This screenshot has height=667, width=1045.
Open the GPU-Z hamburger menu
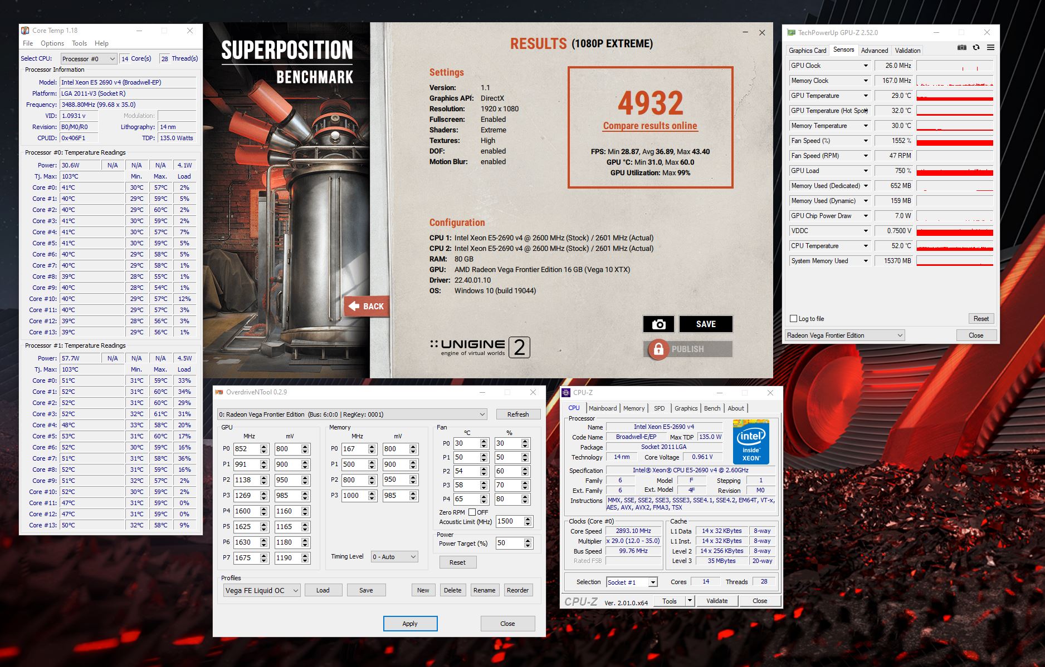click(x=990, y=47)
